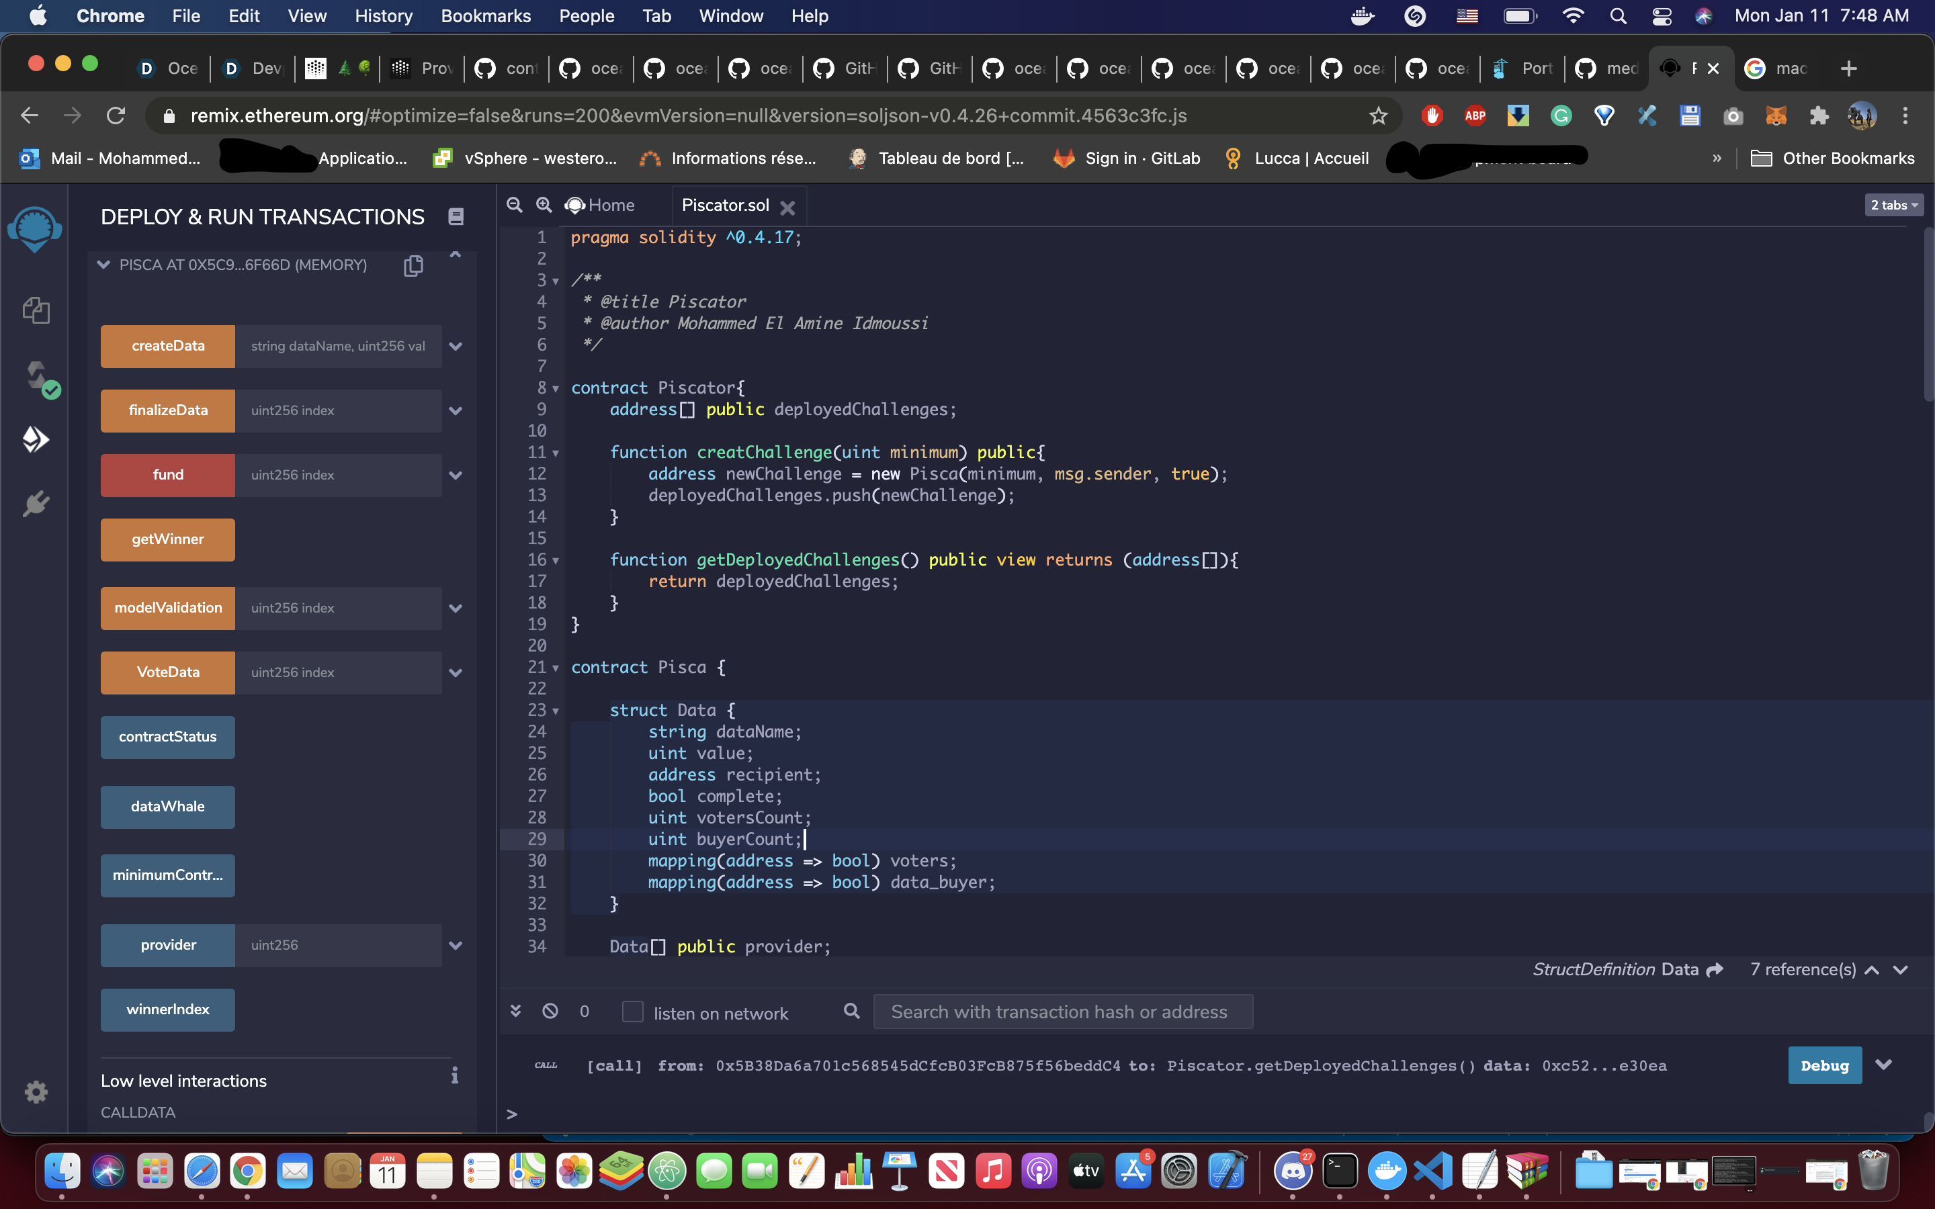Open Chrome Bookmarks menu

coord(485,16)
